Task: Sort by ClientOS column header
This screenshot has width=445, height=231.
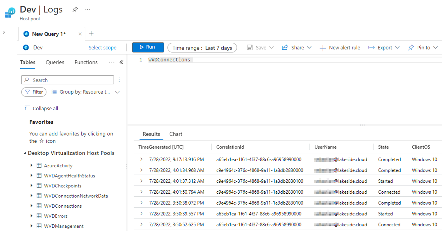Action: [x=421, y=147]
